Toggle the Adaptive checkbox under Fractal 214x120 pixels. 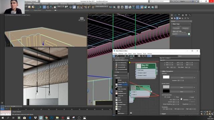(190, 102)
